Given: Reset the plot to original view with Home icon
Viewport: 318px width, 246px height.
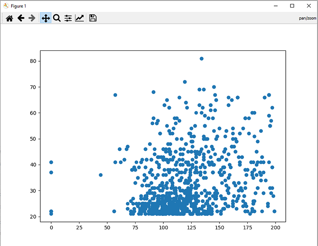Looking at the screenshot, I should tap(10, 18).
